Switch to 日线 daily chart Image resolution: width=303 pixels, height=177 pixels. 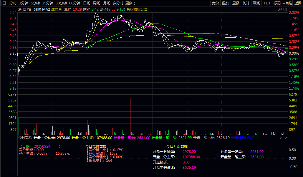pyautogui.click(x=87, y=3)
